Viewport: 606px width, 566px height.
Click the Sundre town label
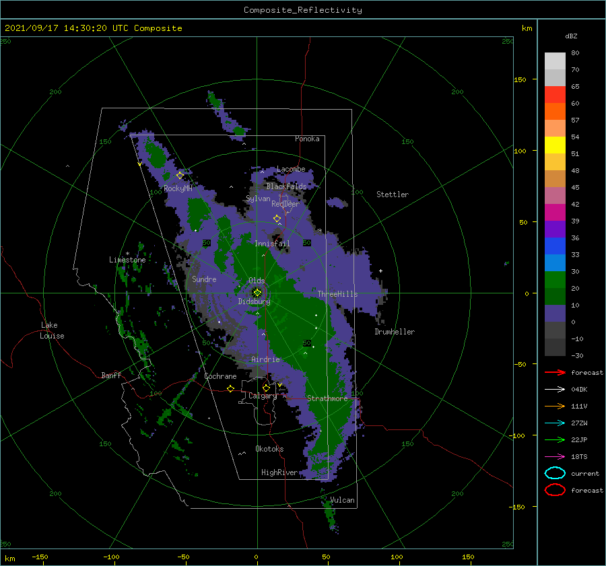pos(204,279)
